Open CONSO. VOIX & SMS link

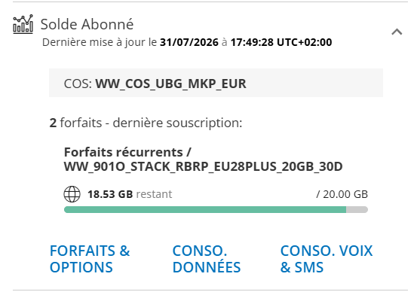tap(327, 259)
